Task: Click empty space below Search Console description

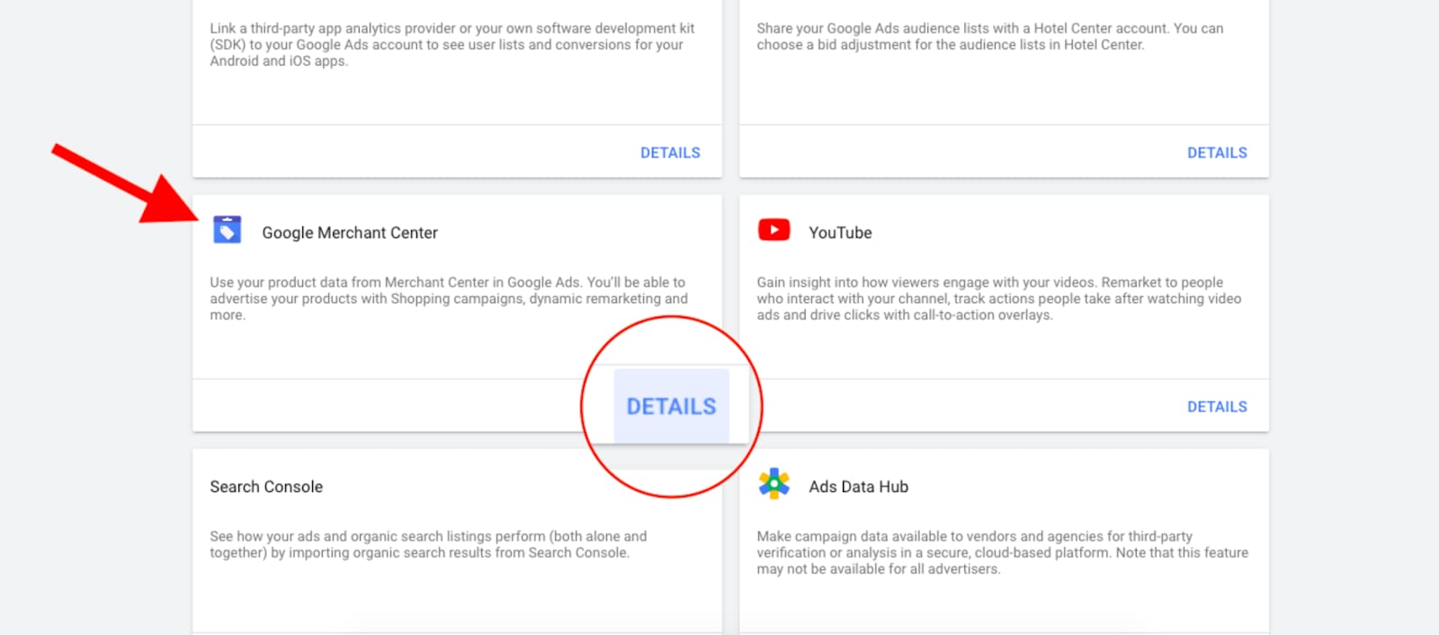Action: point(450,598)
